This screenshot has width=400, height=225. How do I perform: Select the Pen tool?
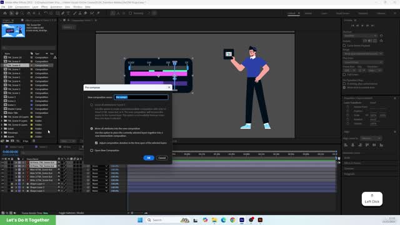pos(62,13)
